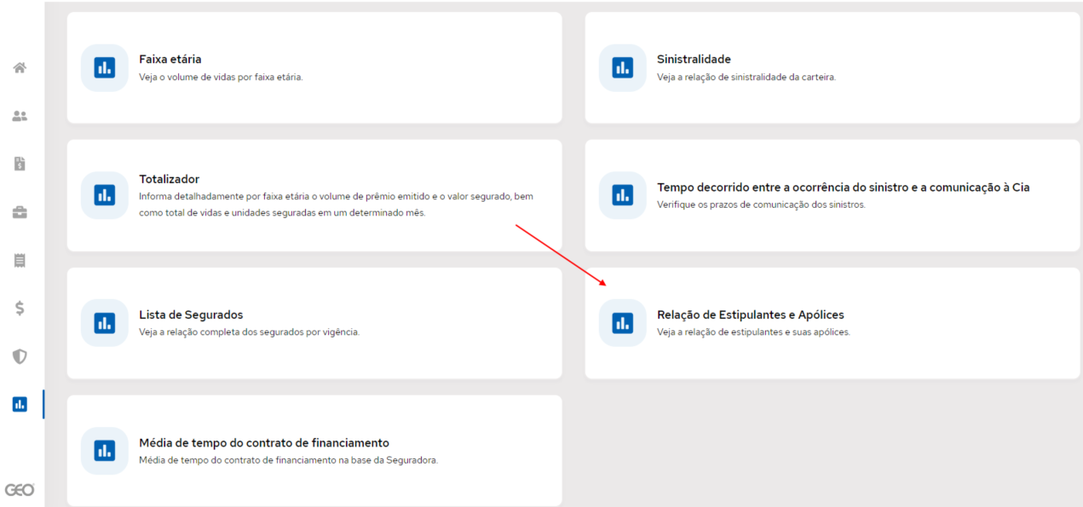This screenshot has height=507, width=1083.
Task: Click text 'Veja o volume de vidas por faixa etária.'
Action: (x=221, y=77)
